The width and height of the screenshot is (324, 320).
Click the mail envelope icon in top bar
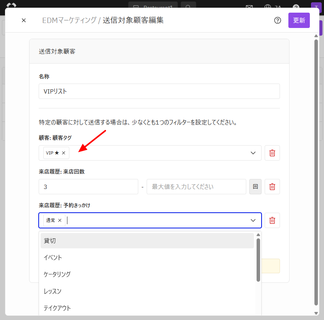point(249,7)
